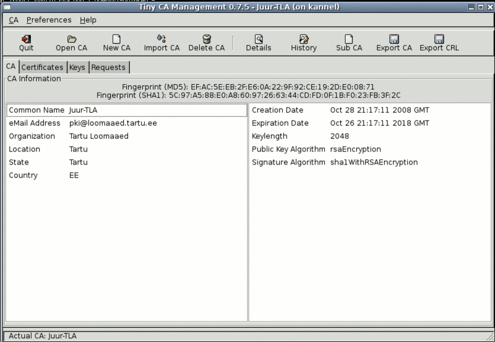Click Expiration Date value Oct 26 2018
This screenshot has height=342, width=495.
pyautogui.click(x=379, y=123)
